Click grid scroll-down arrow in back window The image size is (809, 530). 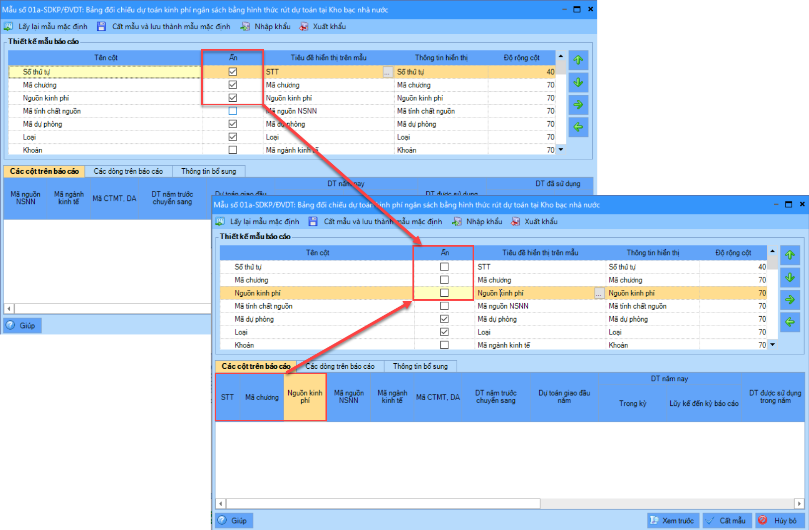[x=561, y=149]
